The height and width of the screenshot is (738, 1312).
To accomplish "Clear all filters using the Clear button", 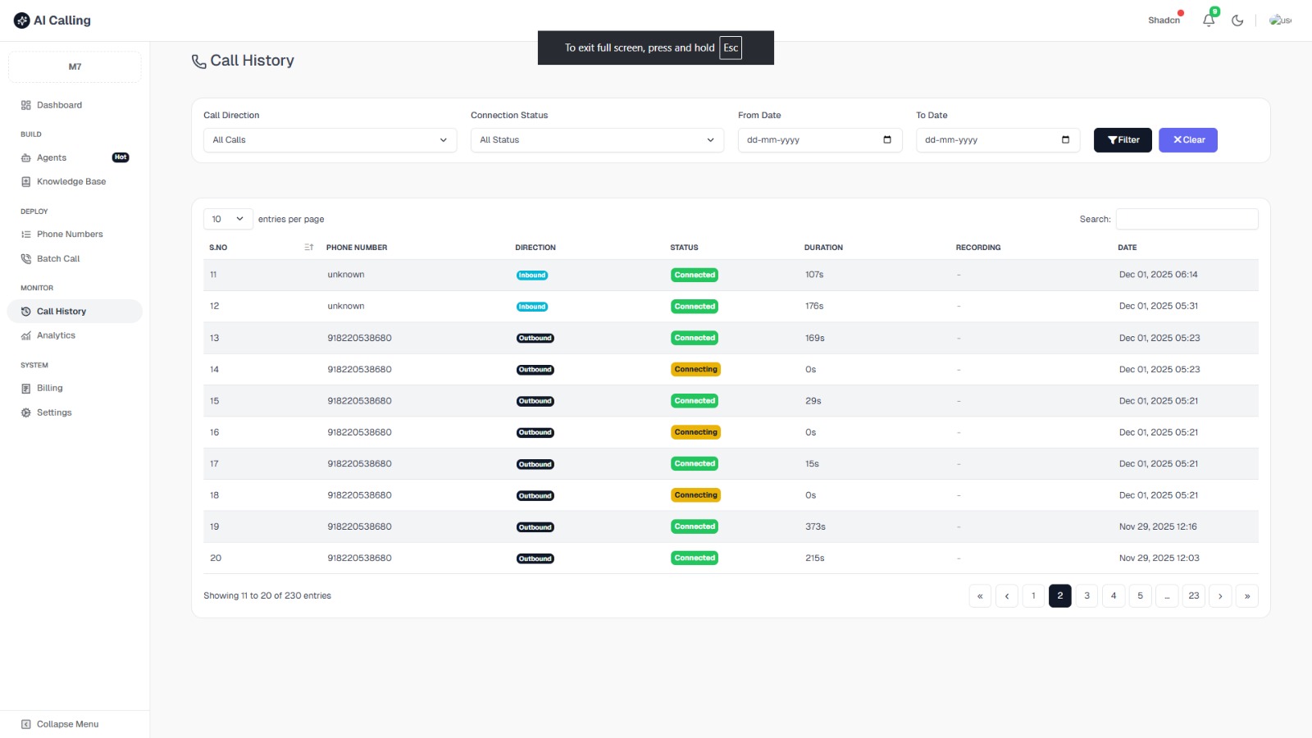I will coord(1187,139).
